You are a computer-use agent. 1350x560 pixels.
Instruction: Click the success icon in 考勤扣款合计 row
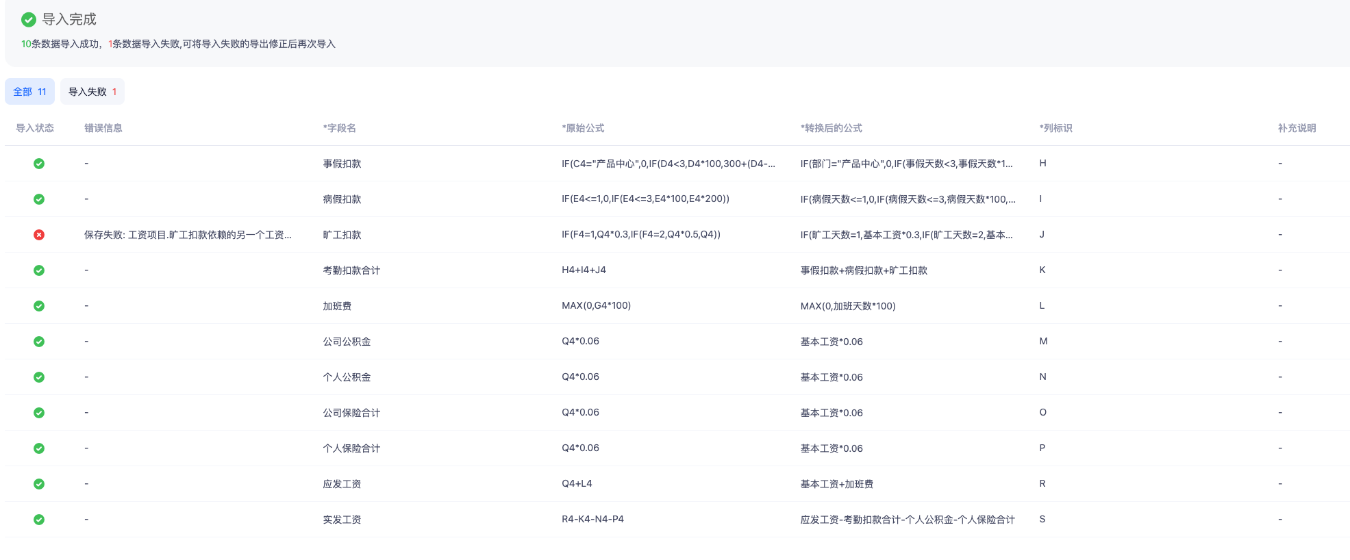point(39,270)
